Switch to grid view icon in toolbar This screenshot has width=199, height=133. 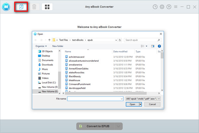pos(47,7)
